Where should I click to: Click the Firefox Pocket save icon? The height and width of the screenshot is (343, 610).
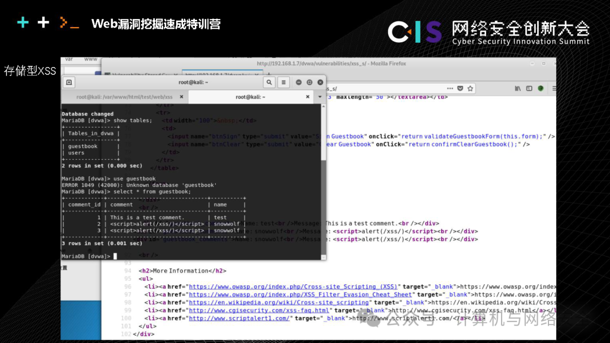click(x=460, y=89)
